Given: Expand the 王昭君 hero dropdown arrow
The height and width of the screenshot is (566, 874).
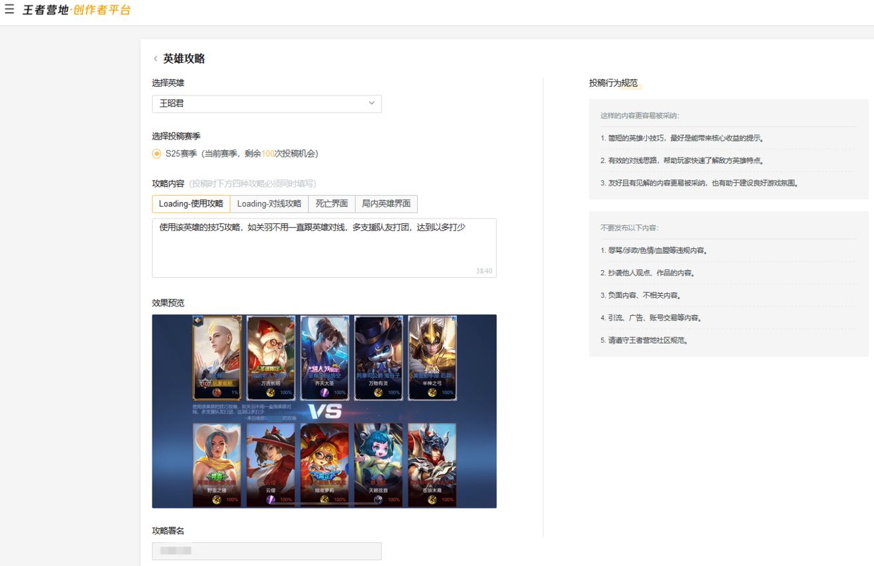Looking at the screenshot, I should click(371, 103).
